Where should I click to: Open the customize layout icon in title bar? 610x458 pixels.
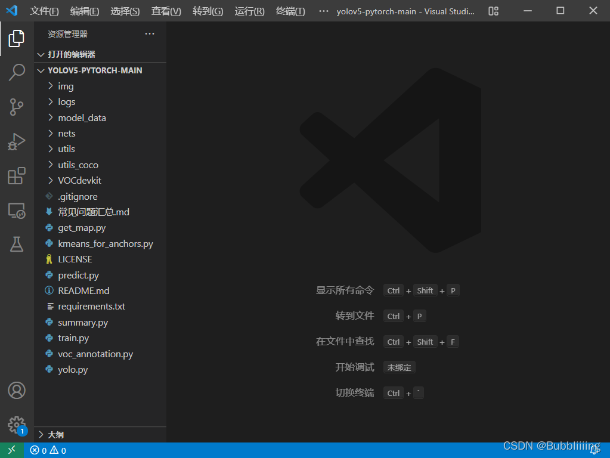click(x=493, y=11)
